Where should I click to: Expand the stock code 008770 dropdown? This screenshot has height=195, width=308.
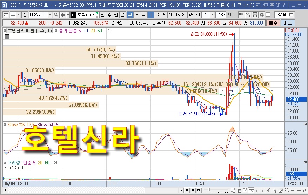pyautogui.click(x=50, y=15)
